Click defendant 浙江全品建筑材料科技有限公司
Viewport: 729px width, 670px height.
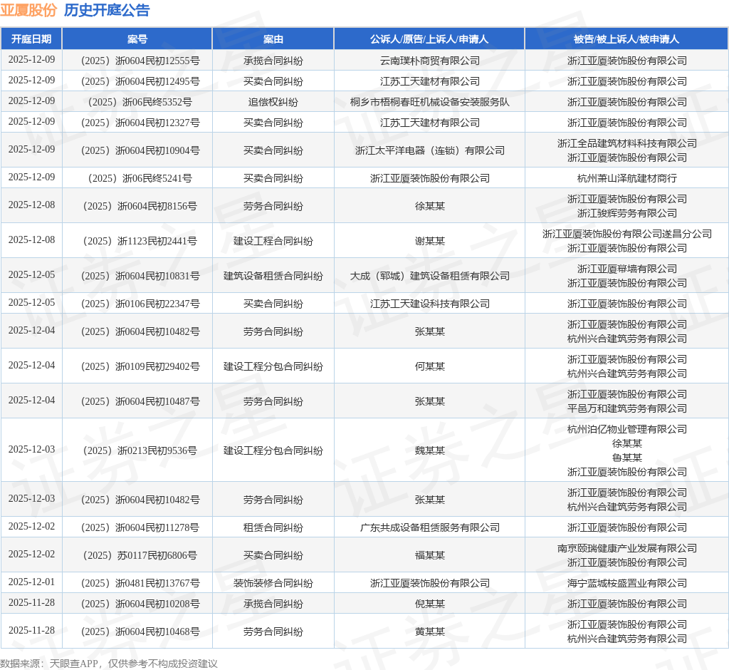pyautogui.click(x=626, y=143)
